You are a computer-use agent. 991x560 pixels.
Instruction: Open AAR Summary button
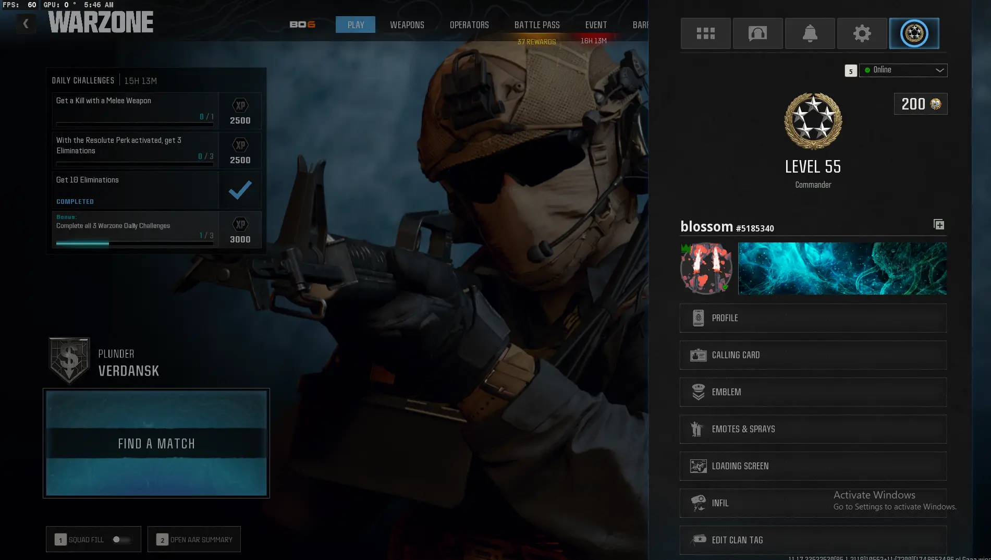point(194,540)
